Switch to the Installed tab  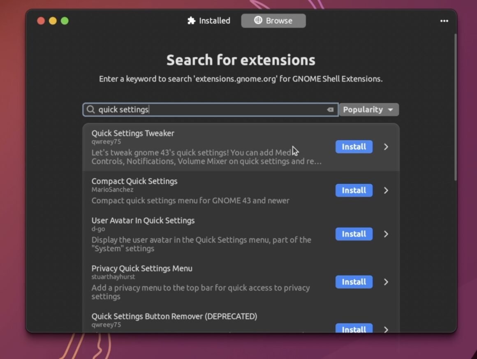coord(208,21)
